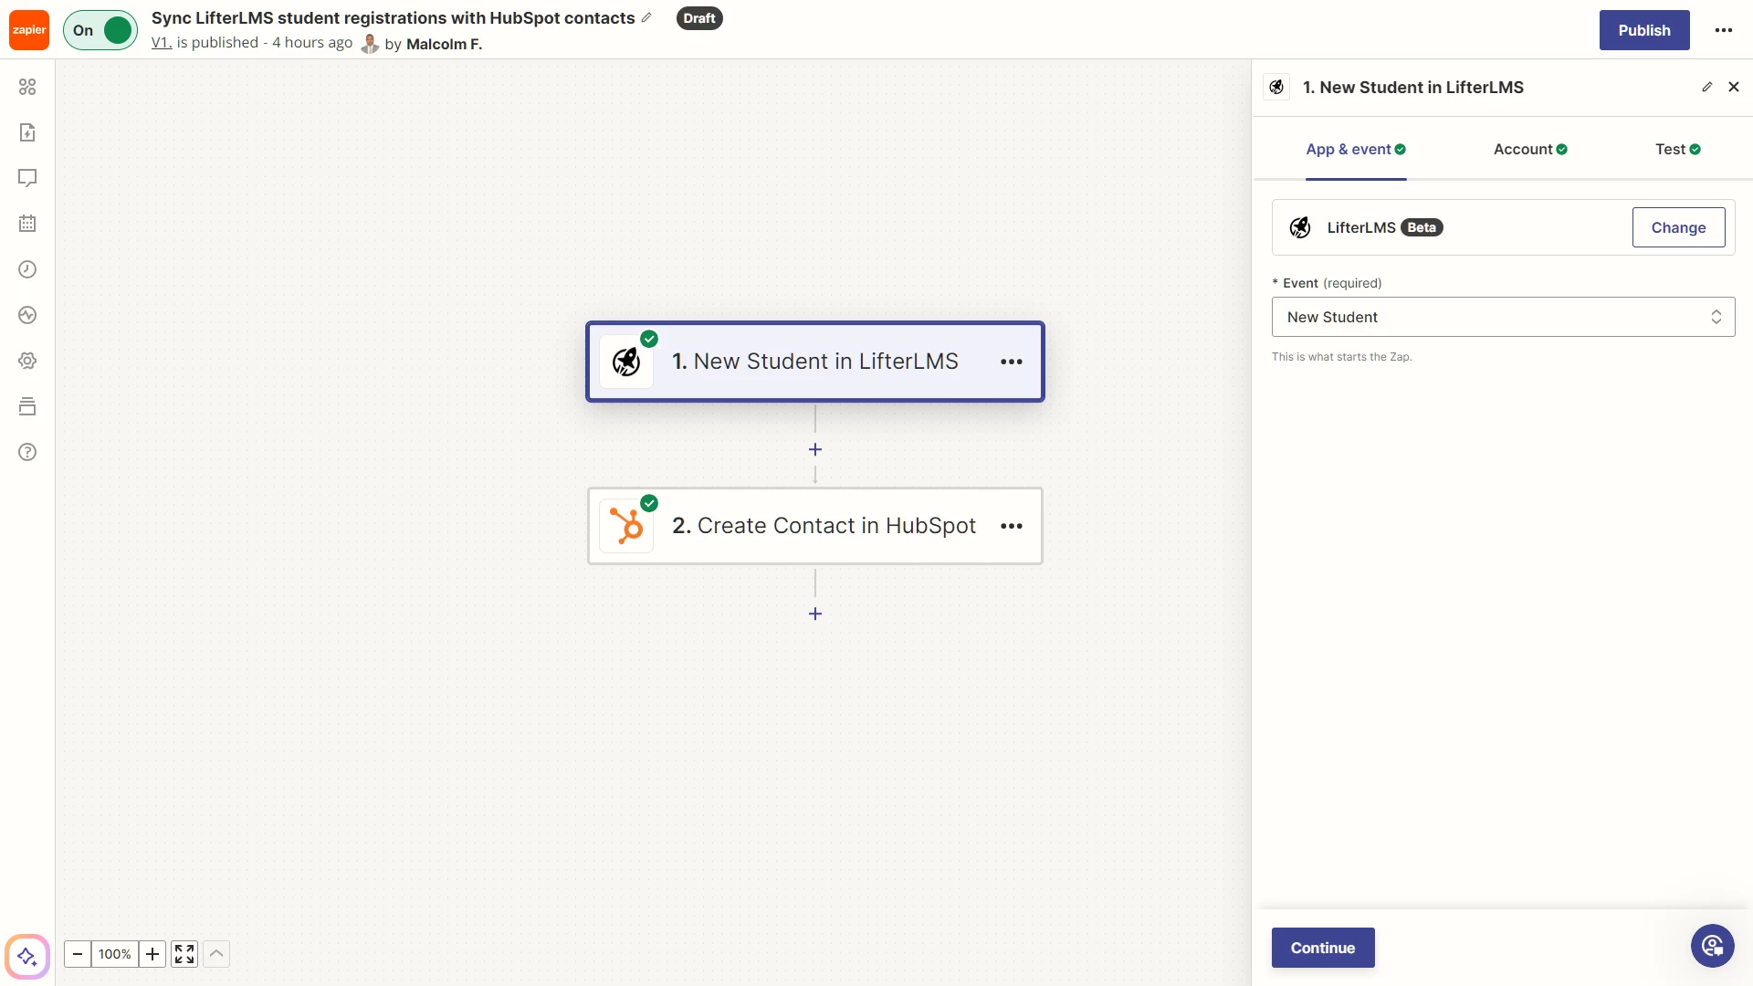
Task: Click the Zapier home logo
Action: coord(29,30)
